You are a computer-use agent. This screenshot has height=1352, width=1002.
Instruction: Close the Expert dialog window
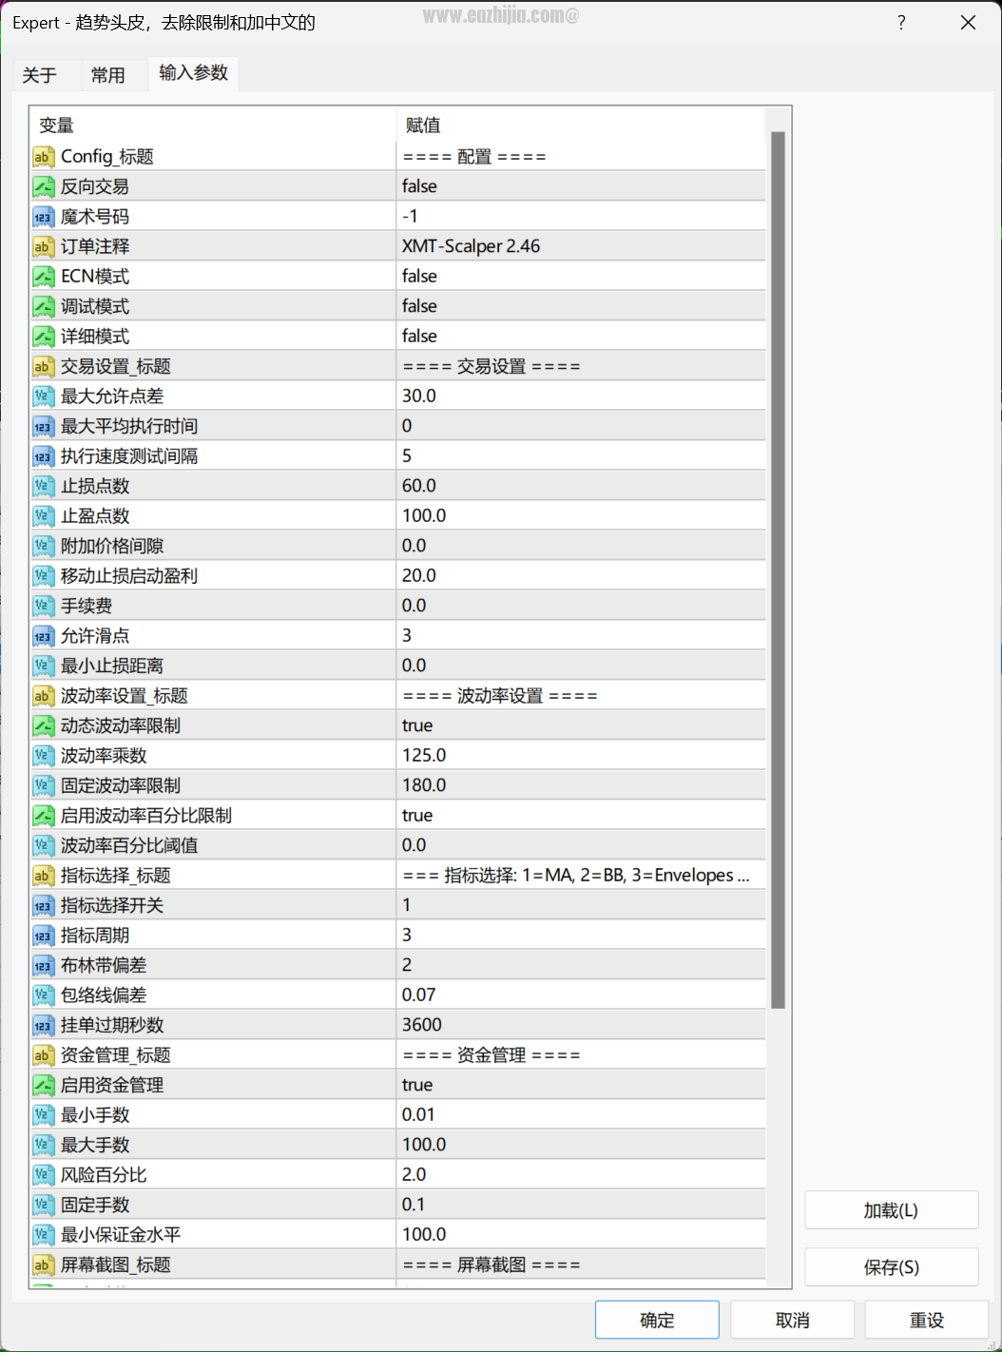[968, 23]
